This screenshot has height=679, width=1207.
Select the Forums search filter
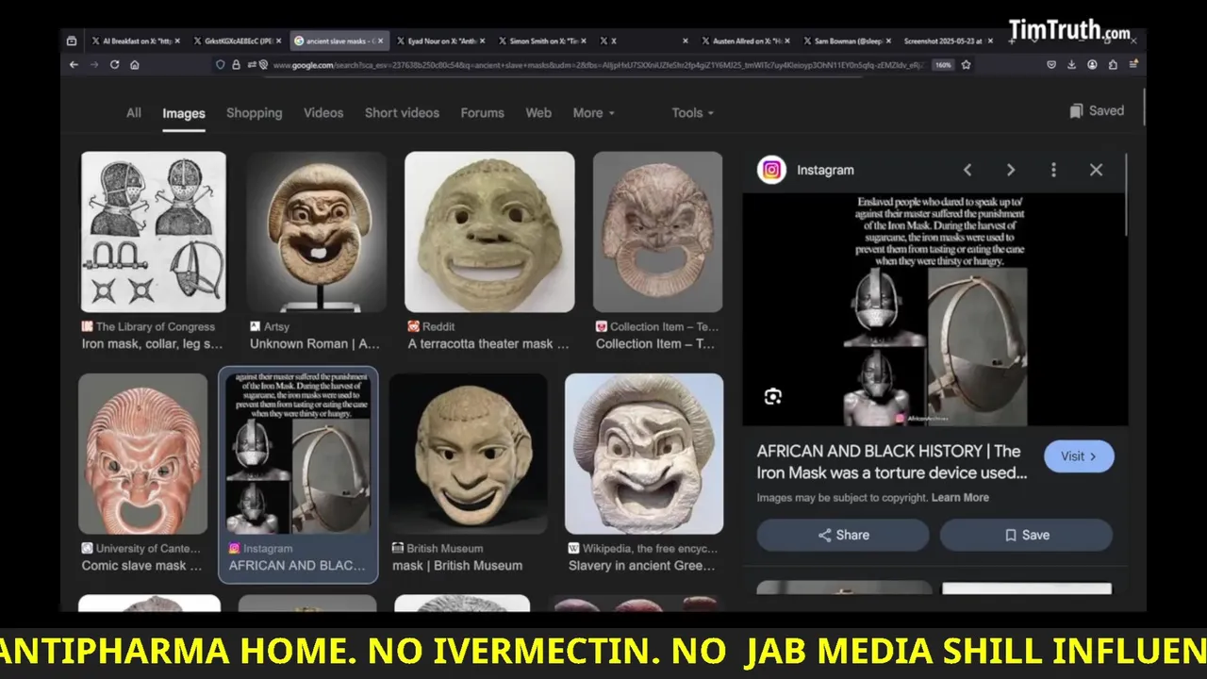pyautogui.click(x=482, y=112)
